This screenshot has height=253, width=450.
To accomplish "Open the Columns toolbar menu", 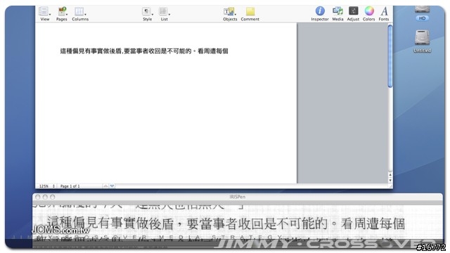I will tap(80, 13).
